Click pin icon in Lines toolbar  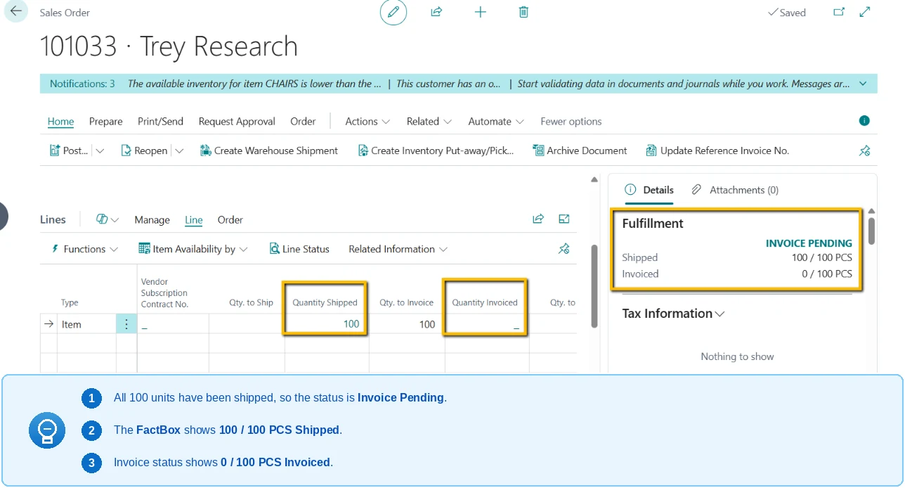coord(564,249)
